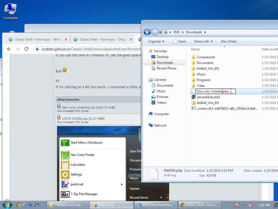Switch to Classic Shell Chrome taskbar button
The image size is (278, 209).
click(200, 205)
